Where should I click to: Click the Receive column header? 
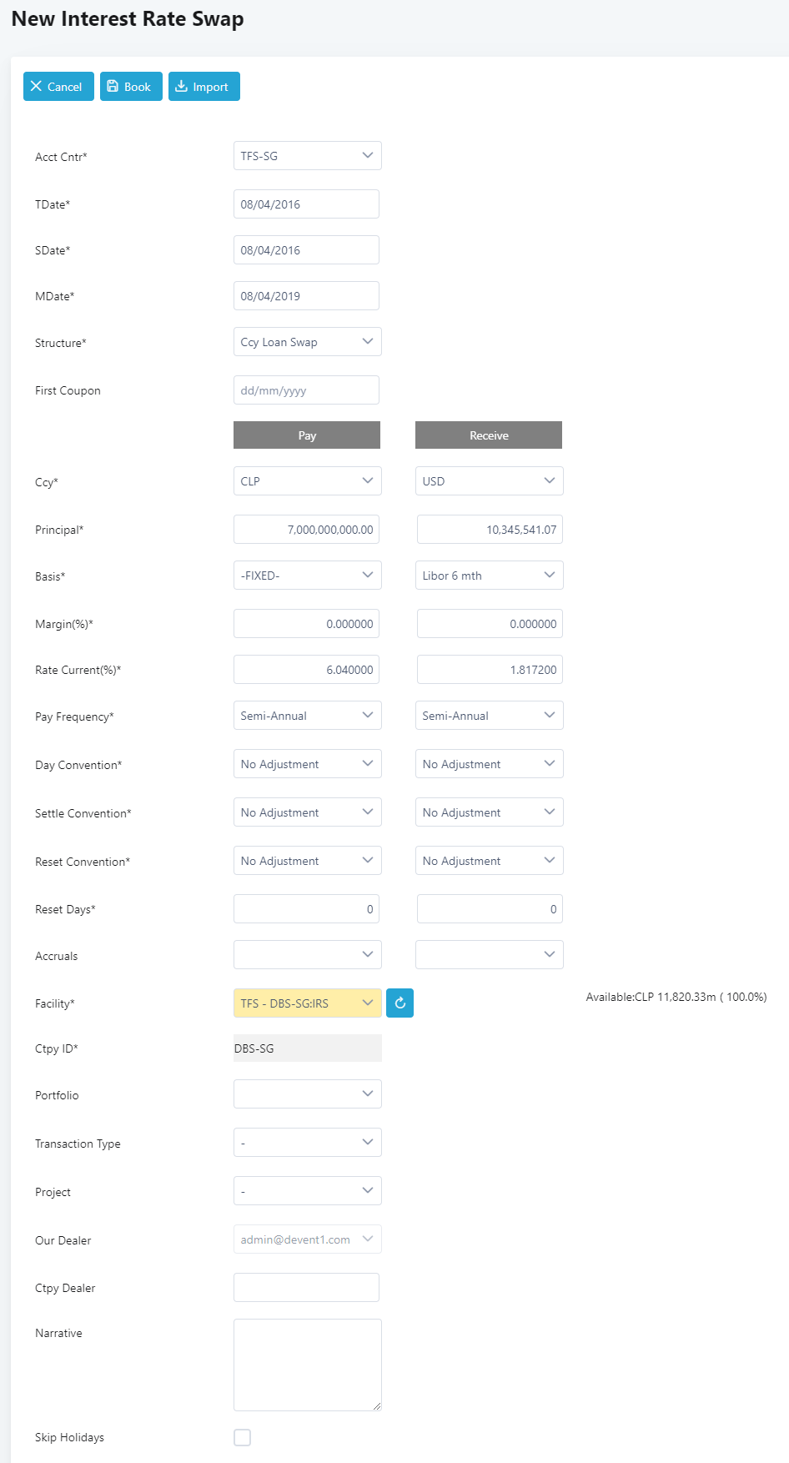coord(489,435)
